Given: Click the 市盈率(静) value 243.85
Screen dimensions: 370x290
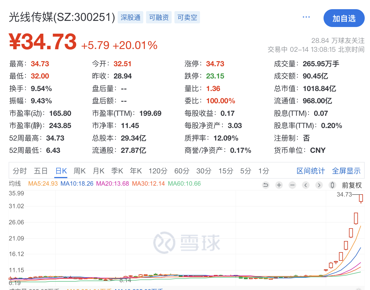Looking at the screenshot, I should (x=60, y=126).
